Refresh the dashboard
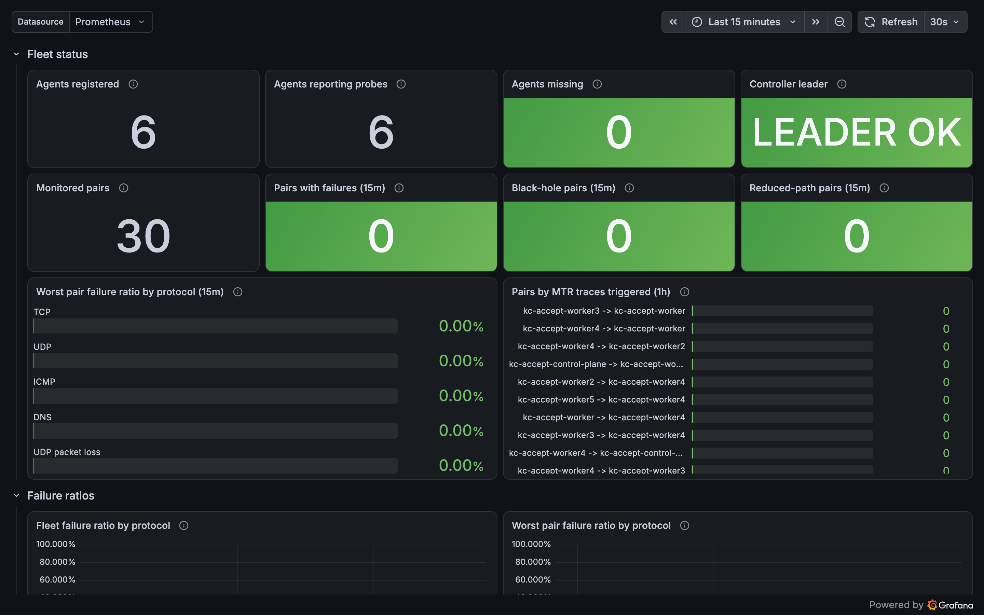The width and height of the screenshot is (984, 615). tap(891, 22)
